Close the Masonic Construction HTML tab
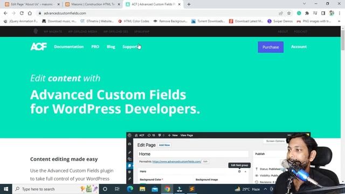This screenshot has width=345, height=194. 119,4
